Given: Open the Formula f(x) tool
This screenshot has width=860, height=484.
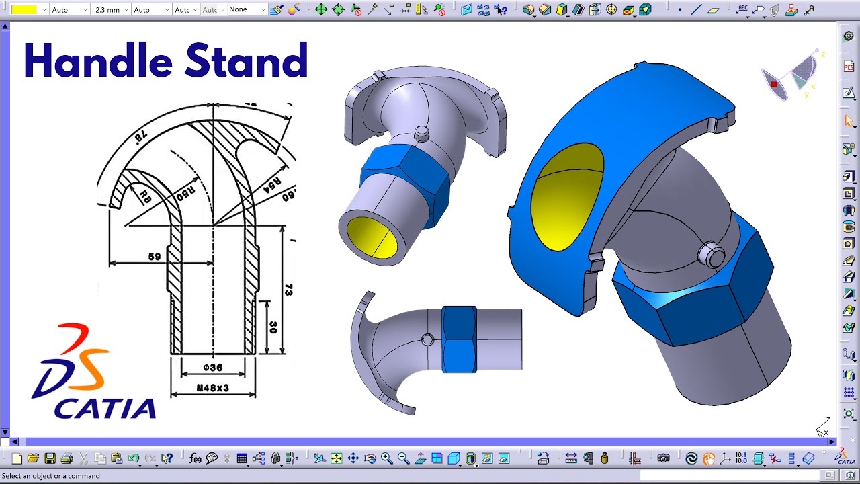Looking at the screenshot, I should (196, 458).
